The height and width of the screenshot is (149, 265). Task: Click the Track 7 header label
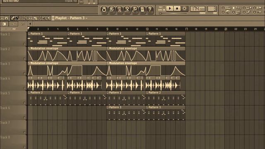[x=5, y=123]
